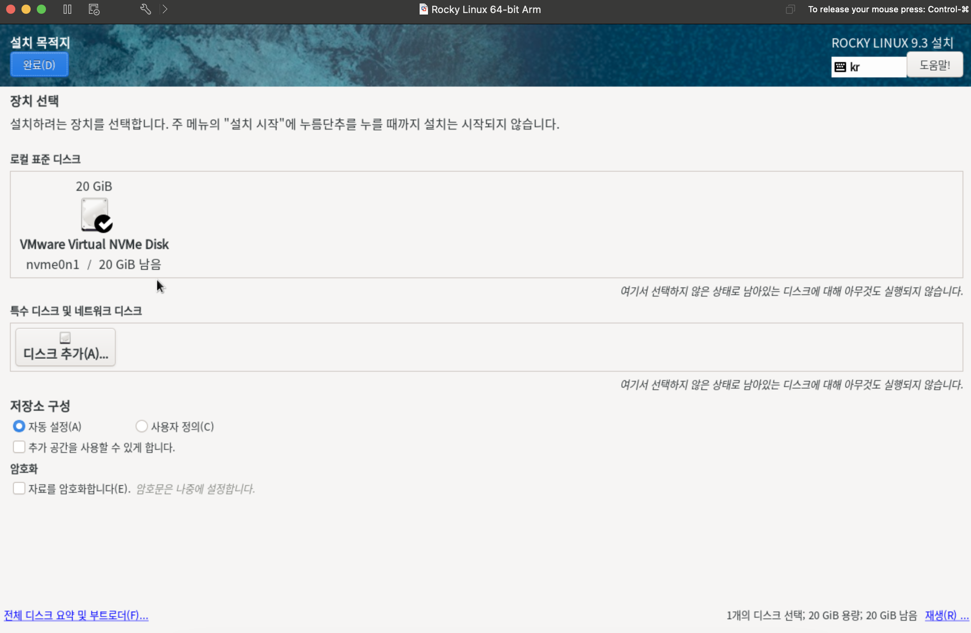Click the 재생(R) refresh link

[946, 615]
